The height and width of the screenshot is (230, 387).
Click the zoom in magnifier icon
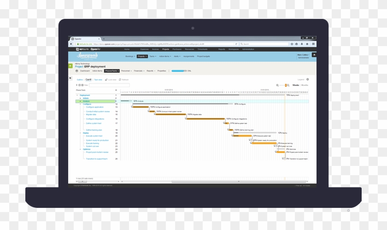tap(289, 85)
